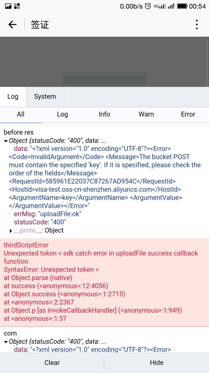The height and width of the screenshot is (373, 209).
Task: Open the three-dot overflow menu
Action: click(197, 25)
